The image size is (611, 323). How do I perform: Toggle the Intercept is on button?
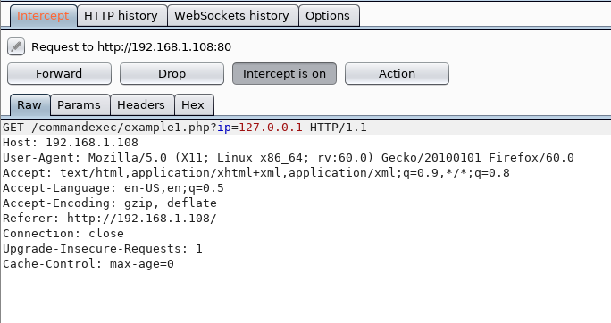coord(284,73)
